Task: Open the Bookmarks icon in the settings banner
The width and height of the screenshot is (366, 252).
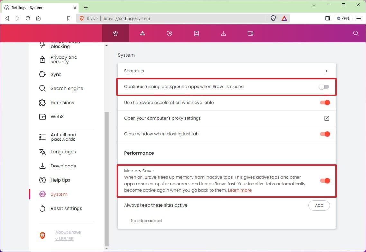Action: tap(197, 33)
